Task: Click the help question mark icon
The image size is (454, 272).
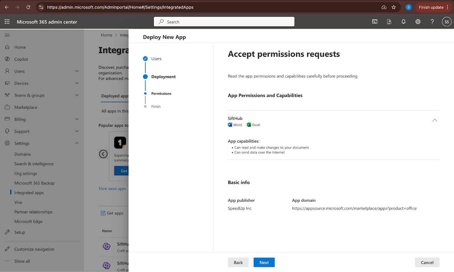Action: [x=432, y=22]
